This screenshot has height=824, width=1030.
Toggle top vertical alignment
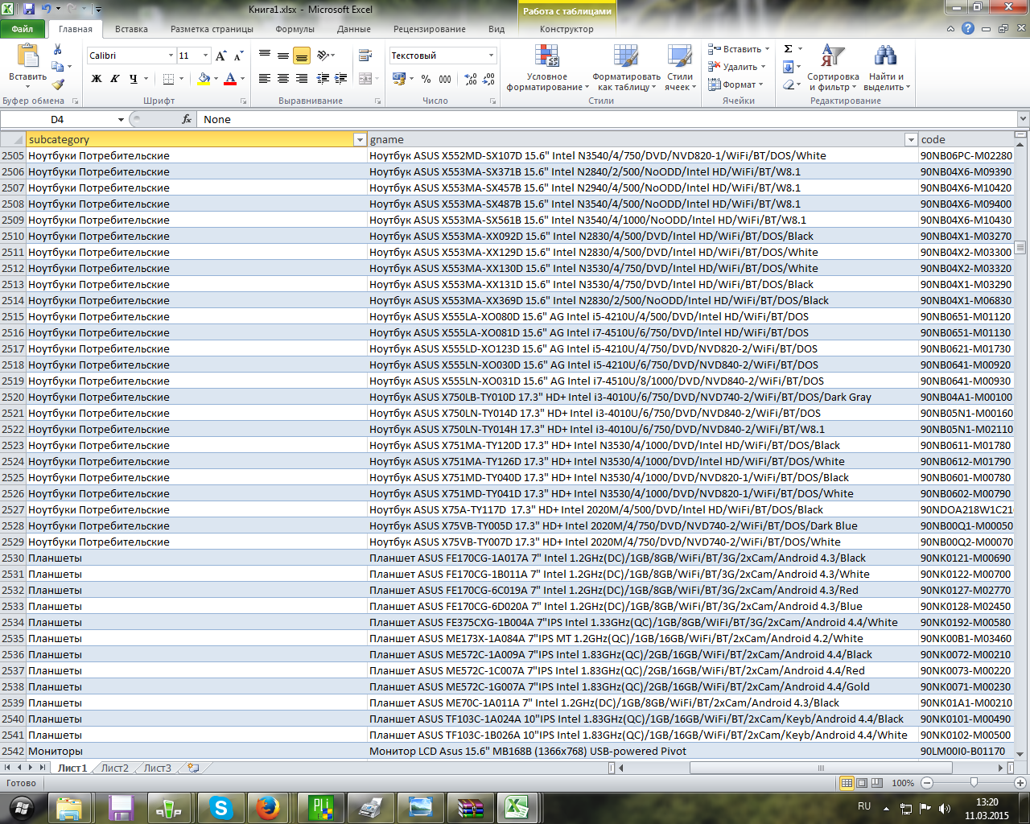pyautogui.click(x=265, y=56)
